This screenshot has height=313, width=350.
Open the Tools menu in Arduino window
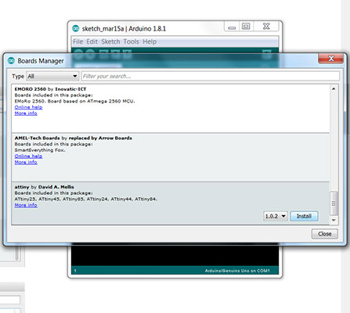[131, 41]
